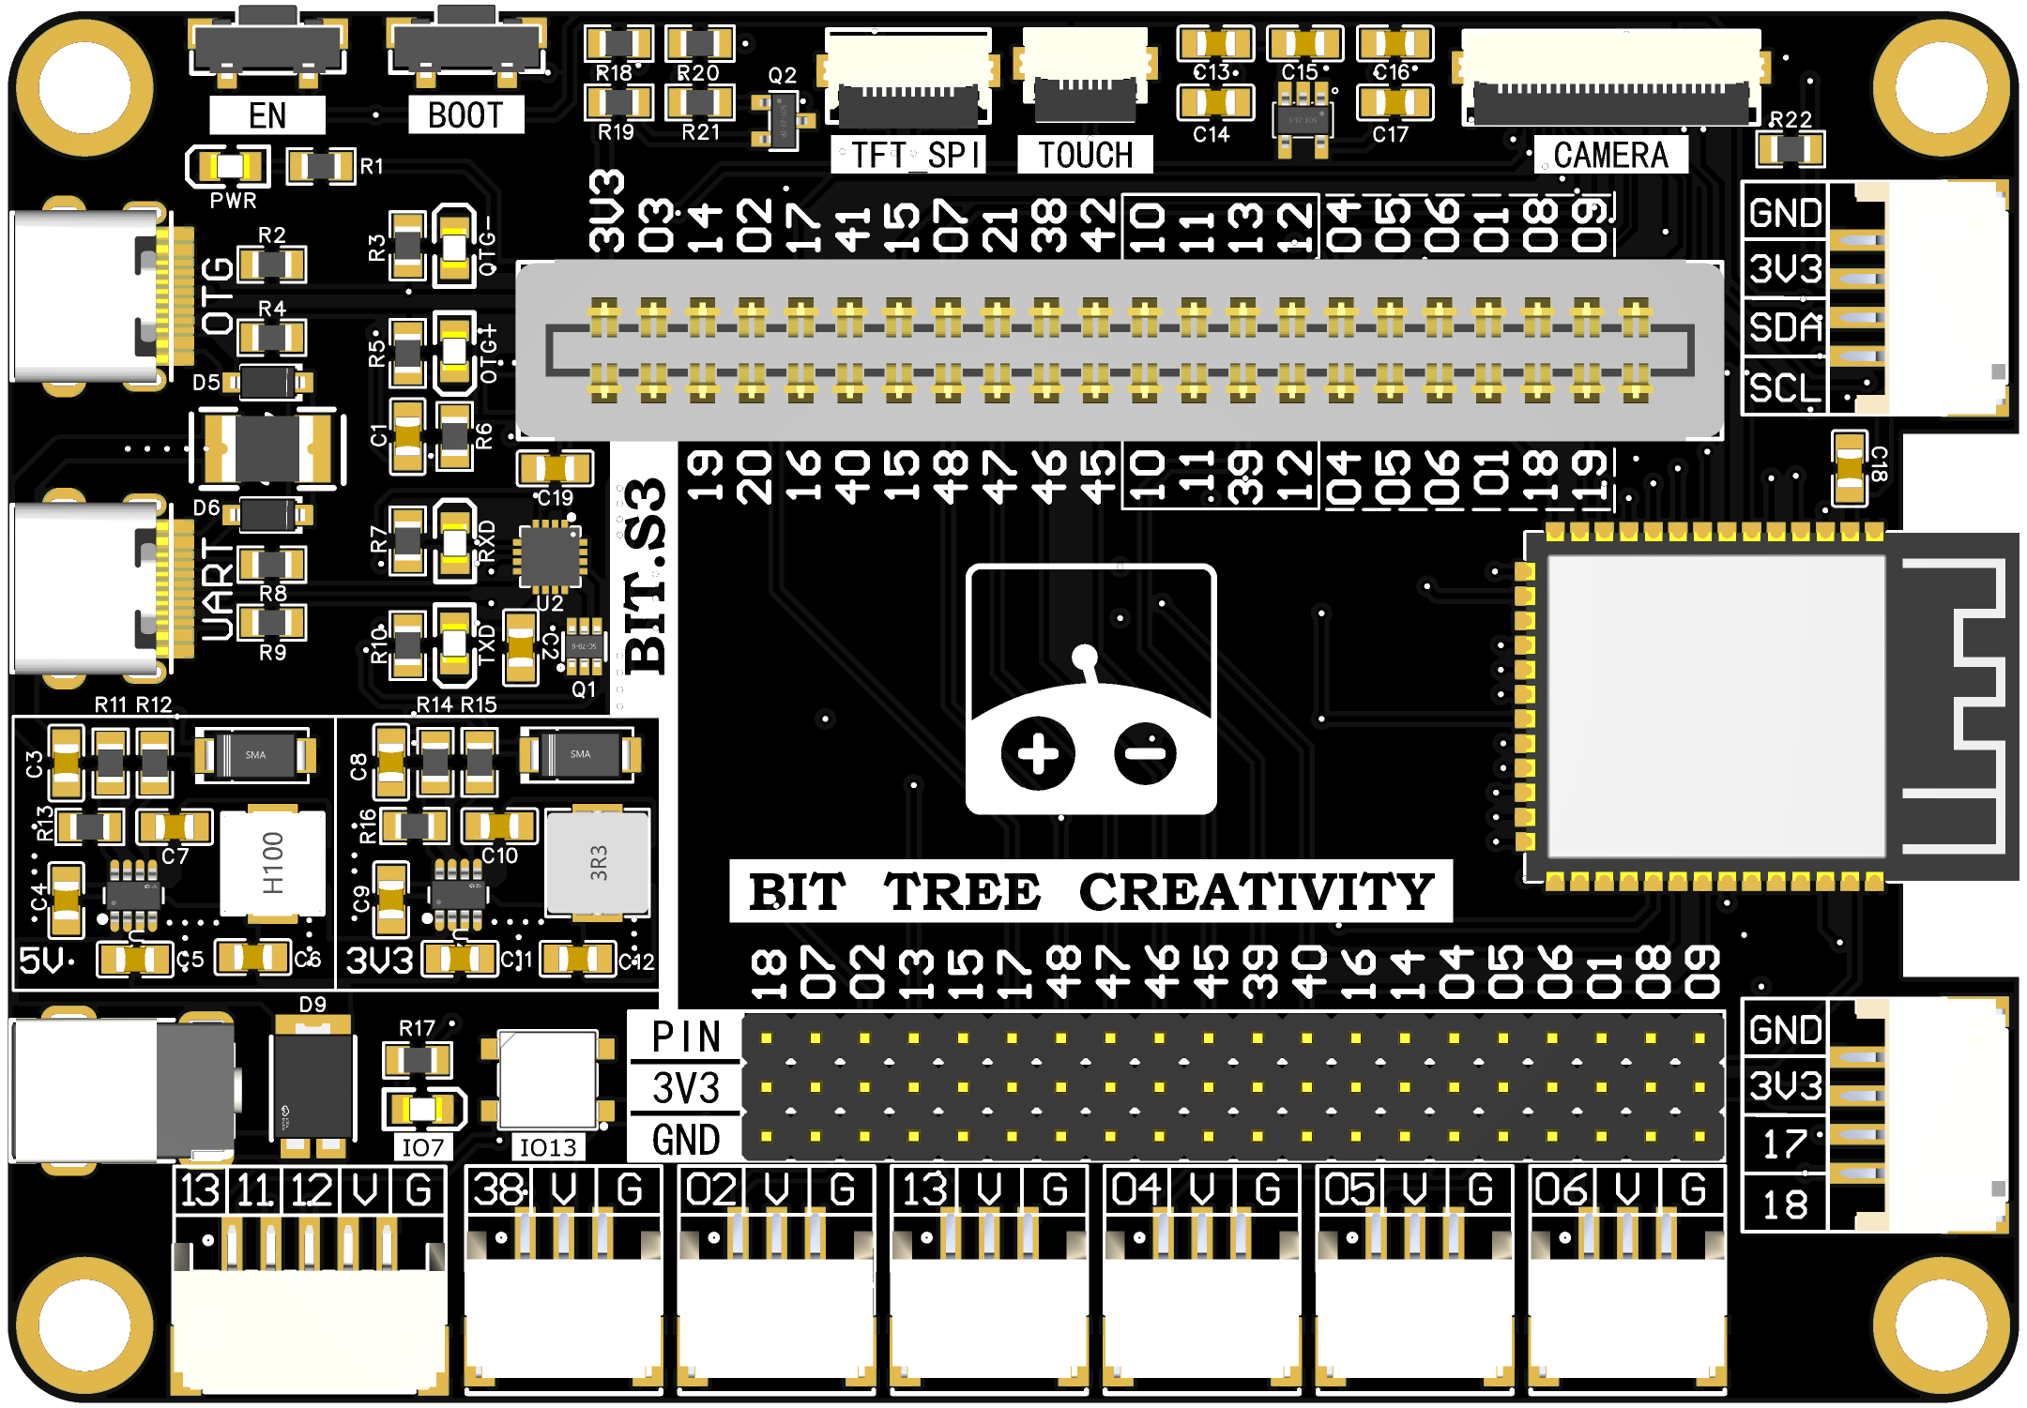Click the PWR LED indicator
Screen dimensions: 2027x1408
point(228,167)
